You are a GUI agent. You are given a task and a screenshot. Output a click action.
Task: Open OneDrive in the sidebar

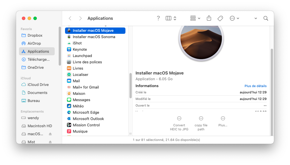tap(37, 67)
